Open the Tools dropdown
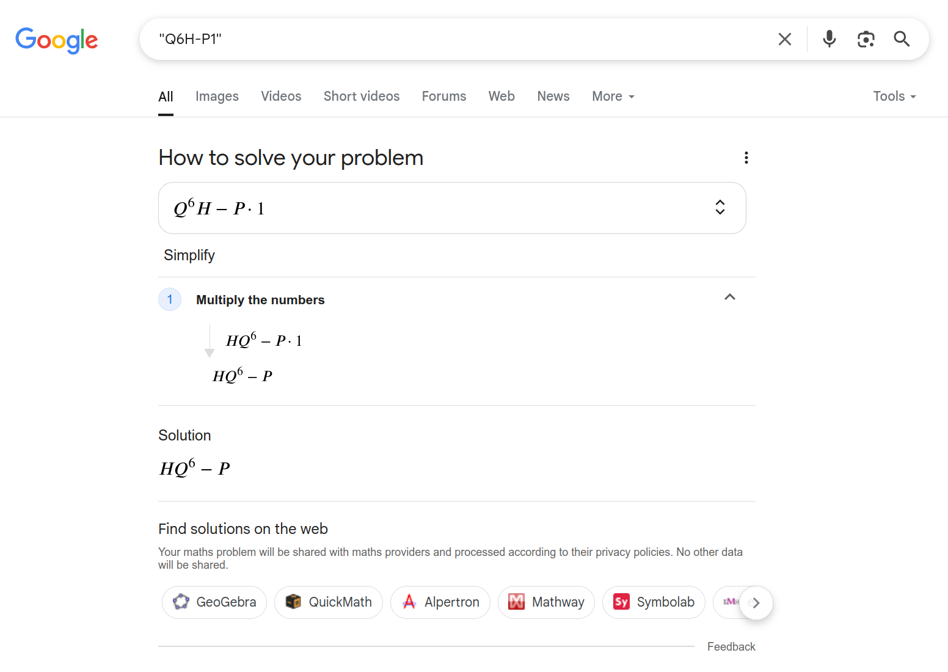Image resolution: width=948 pixels, height=672 pixels. [x=894, y=97]
